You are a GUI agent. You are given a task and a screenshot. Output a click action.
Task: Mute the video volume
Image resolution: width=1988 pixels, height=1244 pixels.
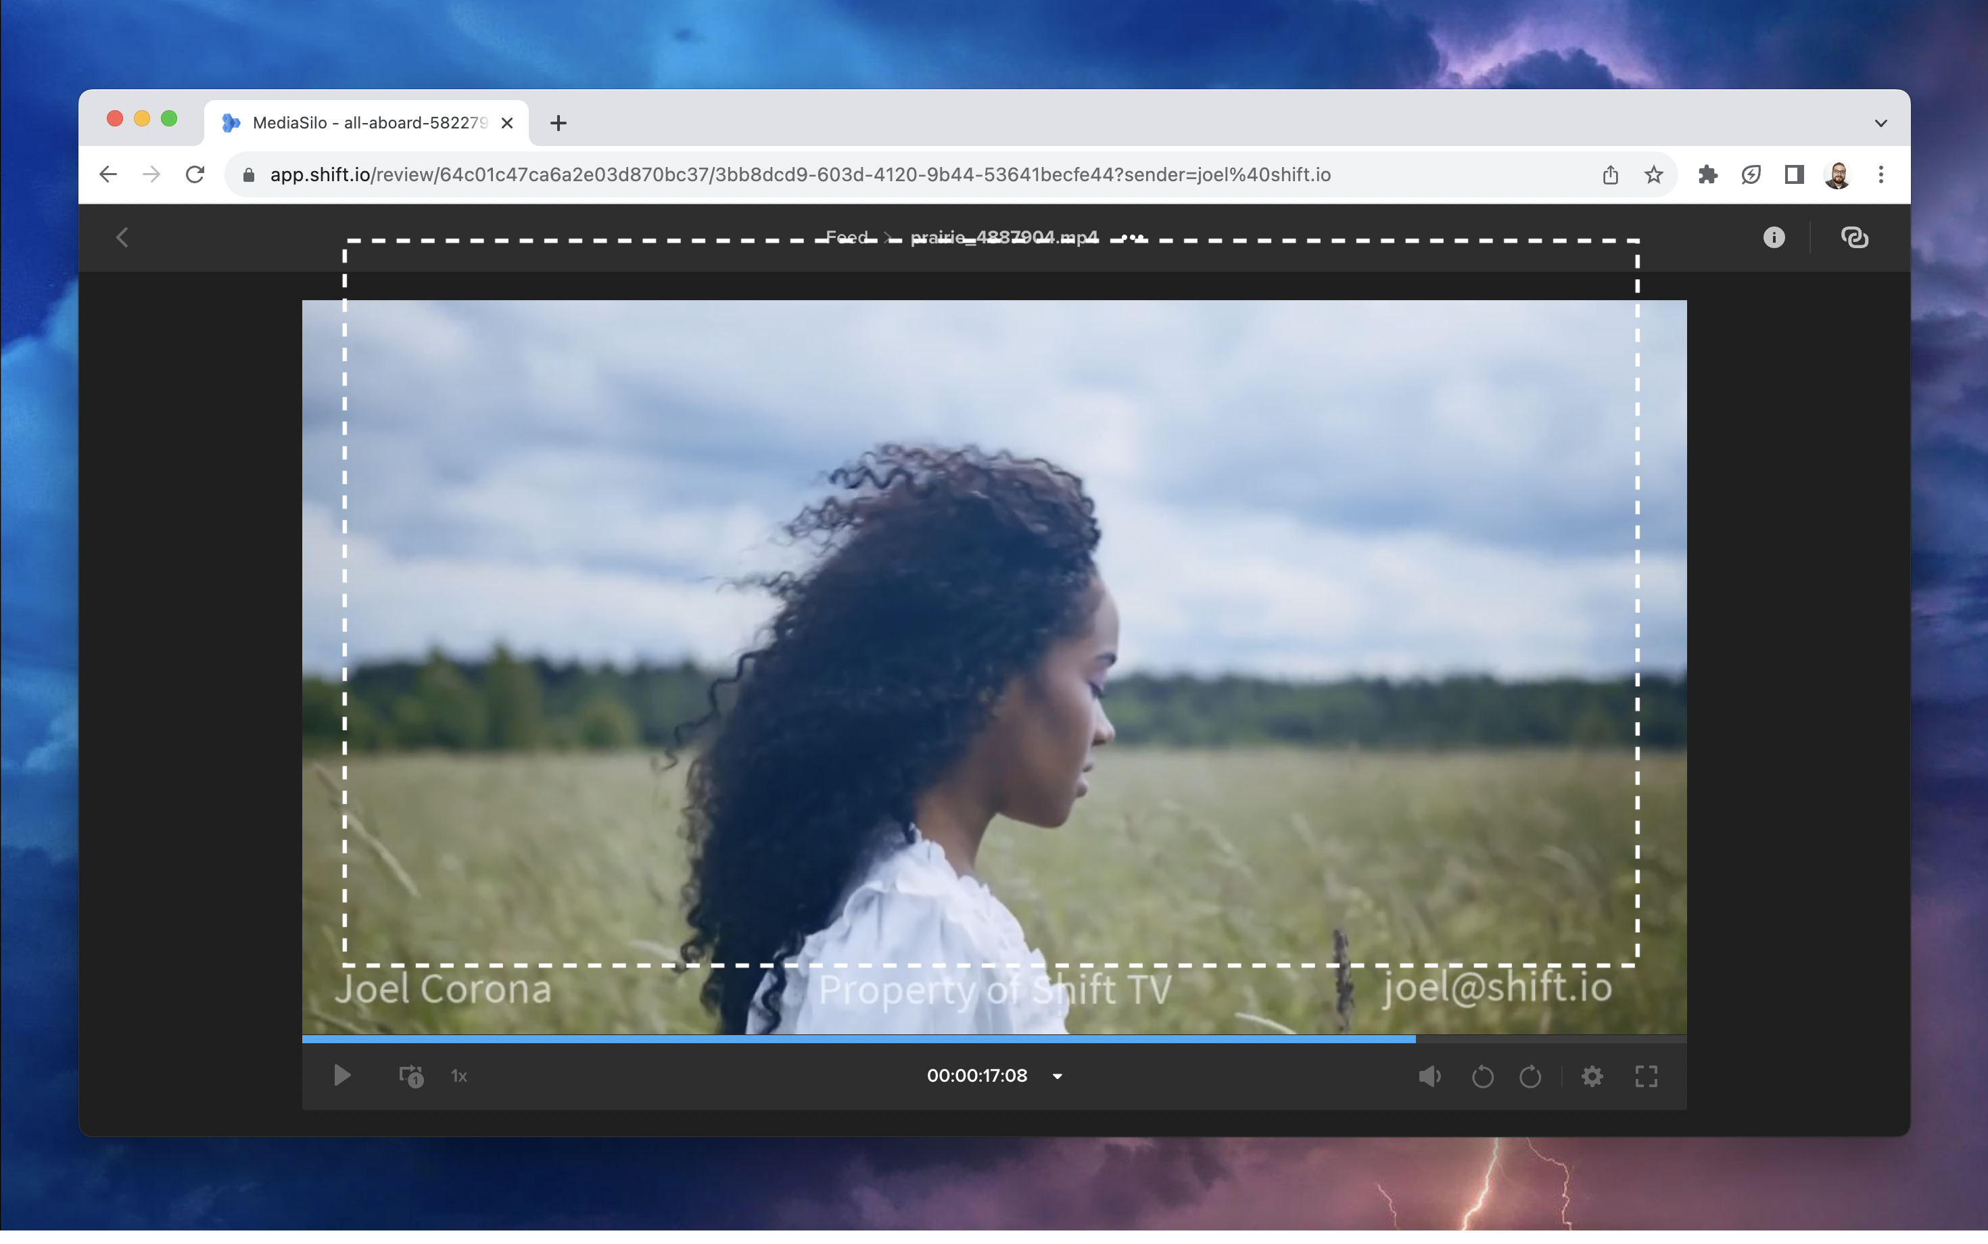(x=1429, y=1076)
